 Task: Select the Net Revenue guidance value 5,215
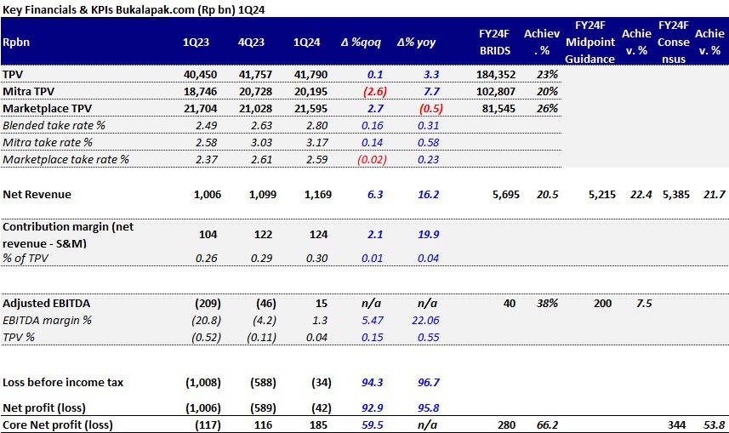(602, 195)
